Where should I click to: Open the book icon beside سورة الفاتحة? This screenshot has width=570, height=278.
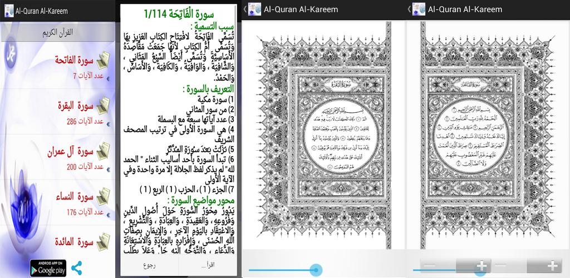point(103,60)
